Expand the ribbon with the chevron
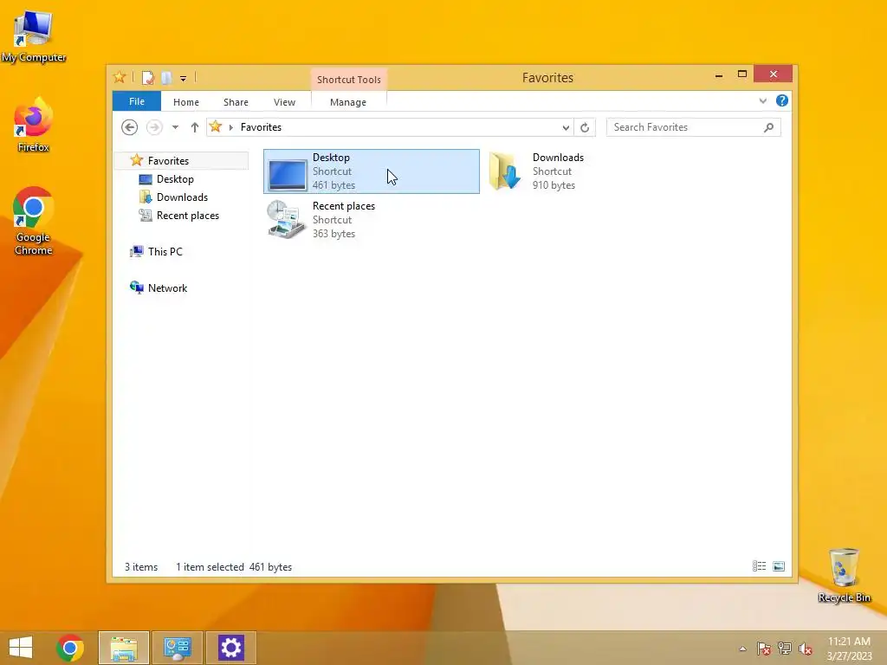The height and width of the screenshot is (665, 887). point(763,101)
